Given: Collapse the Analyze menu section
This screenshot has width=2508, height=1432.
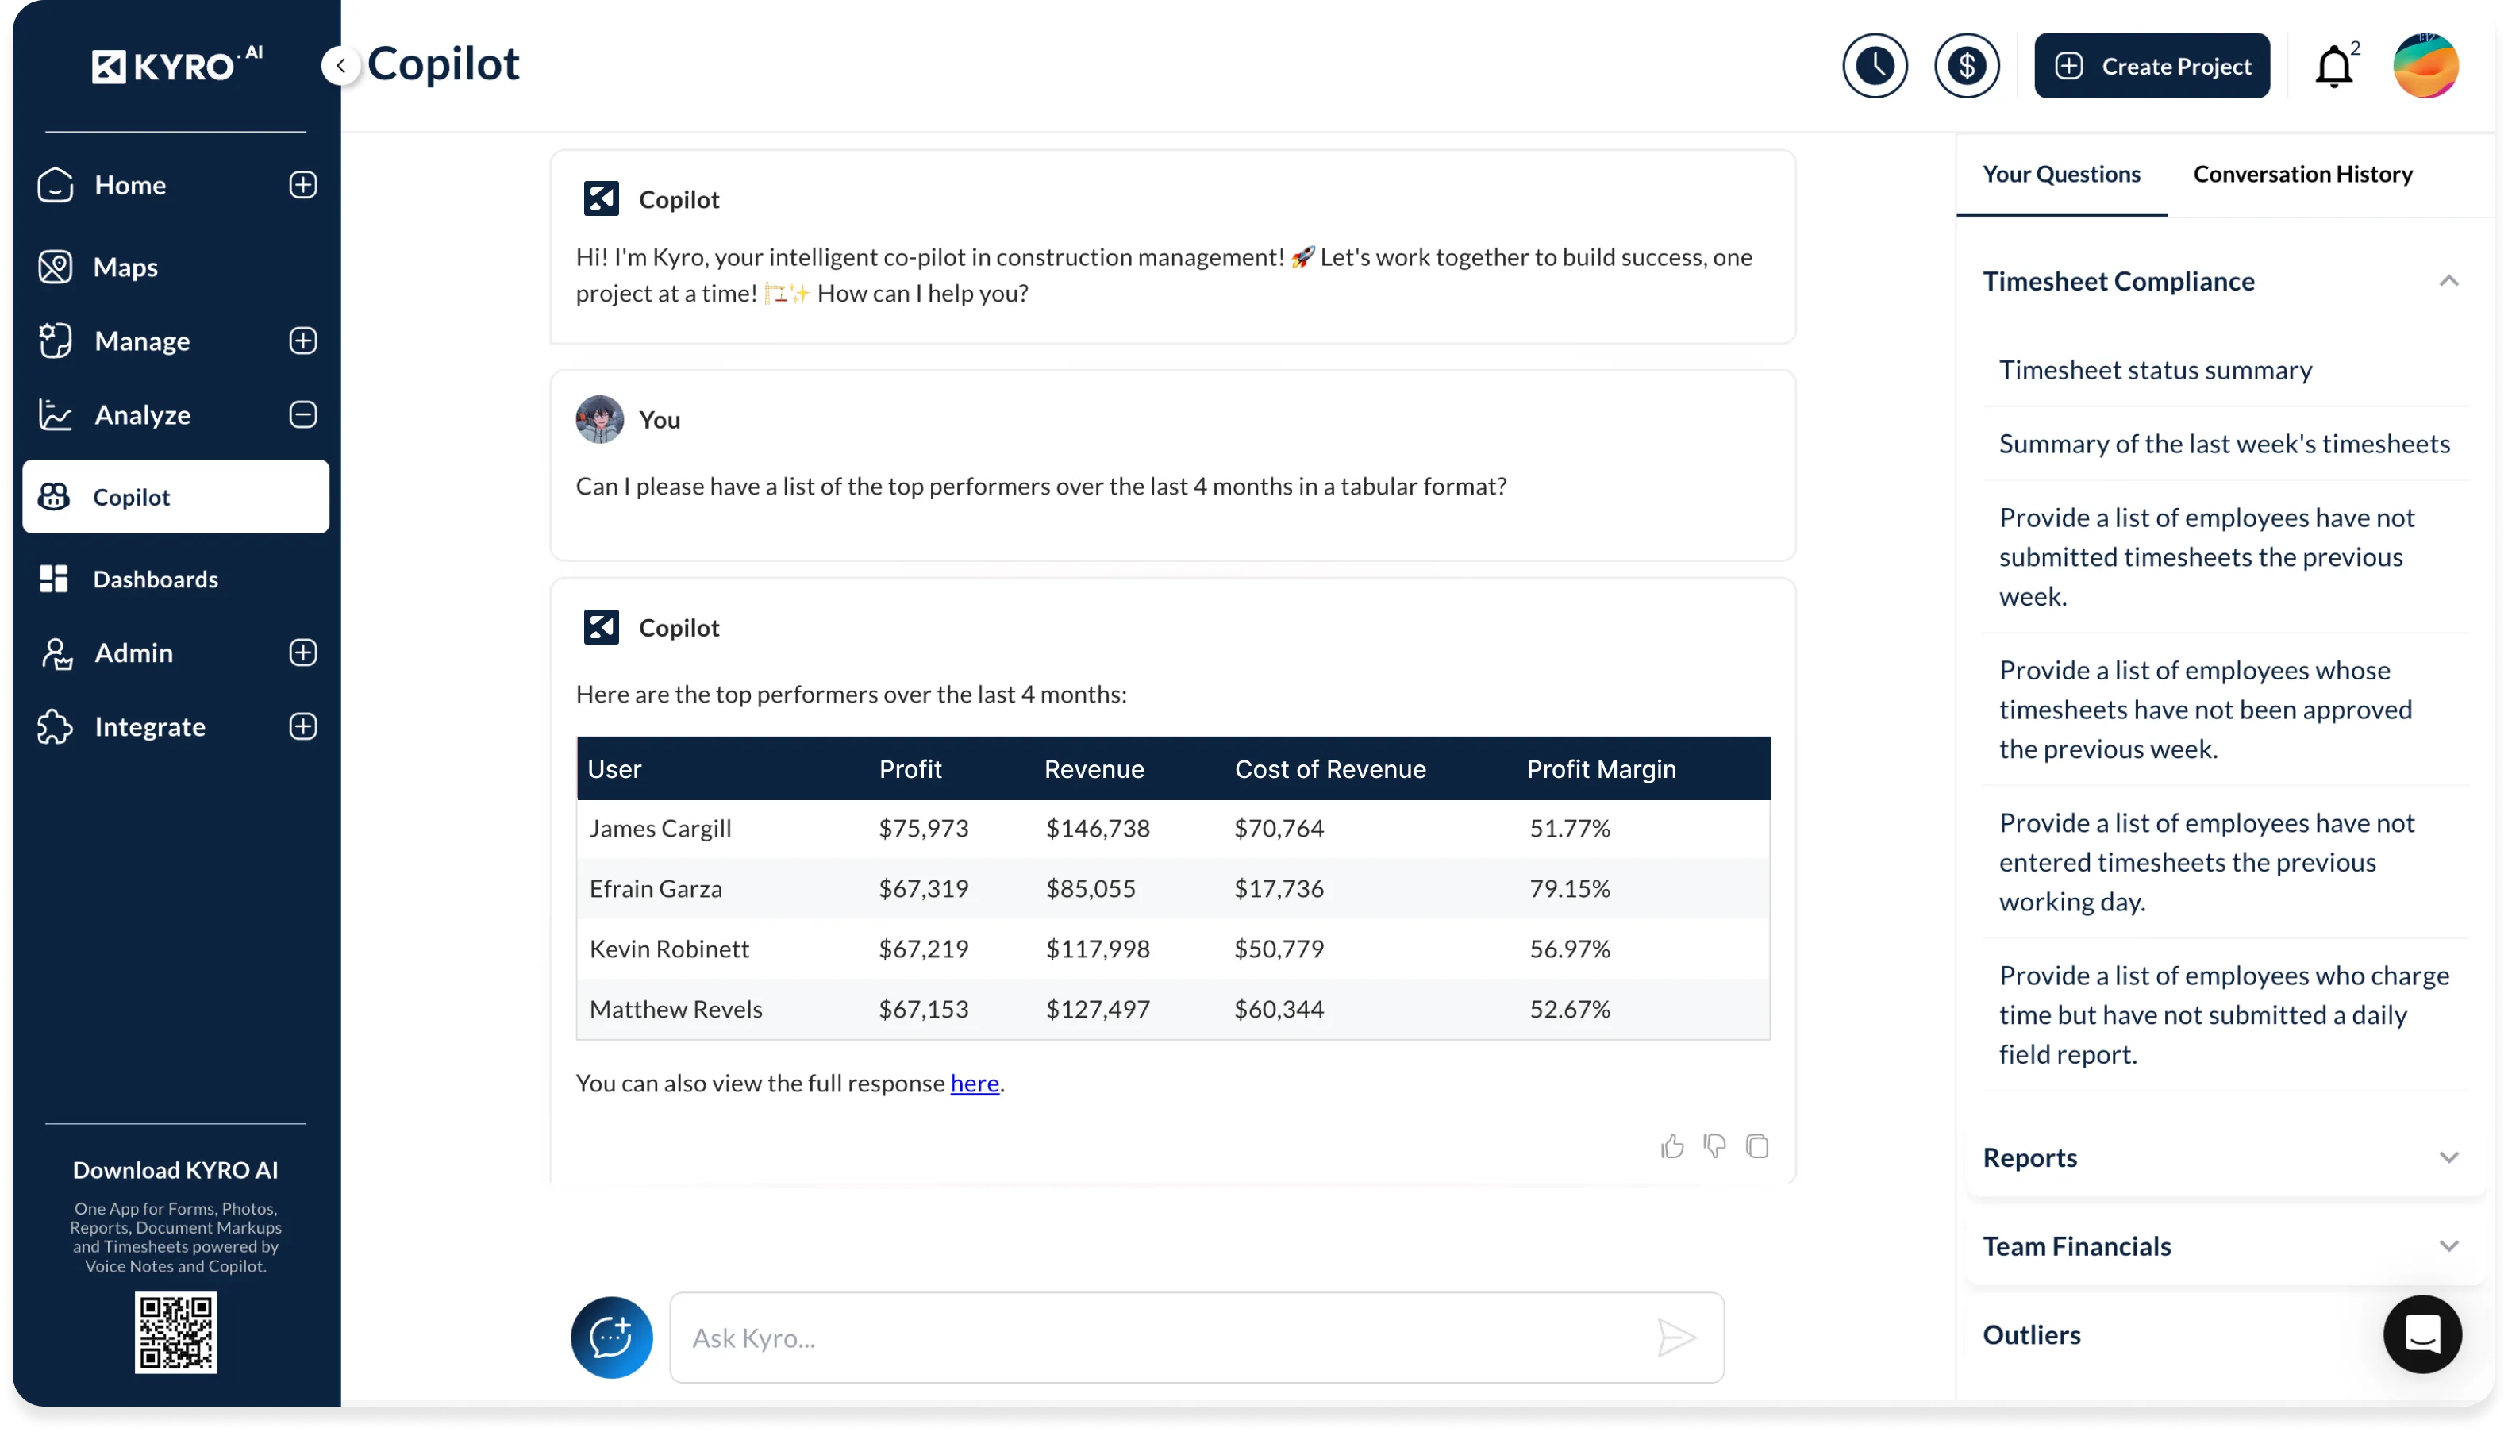Looking at the screenshot, I should point(303,415).
